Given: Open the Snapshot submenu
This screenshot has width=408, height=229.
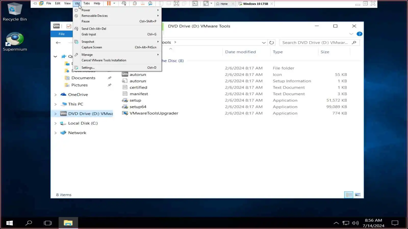Looking at the screenshot, I should [117, 42].
